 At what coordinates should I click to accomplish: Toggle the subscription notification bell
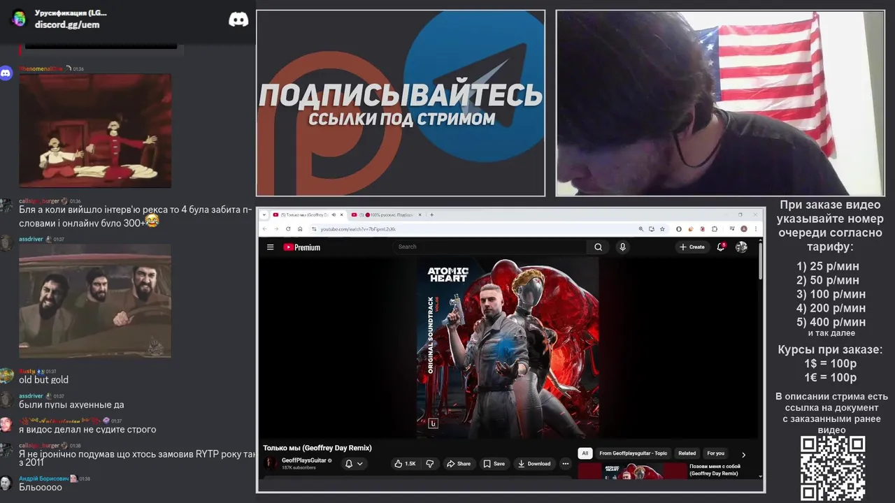(348, 464)
